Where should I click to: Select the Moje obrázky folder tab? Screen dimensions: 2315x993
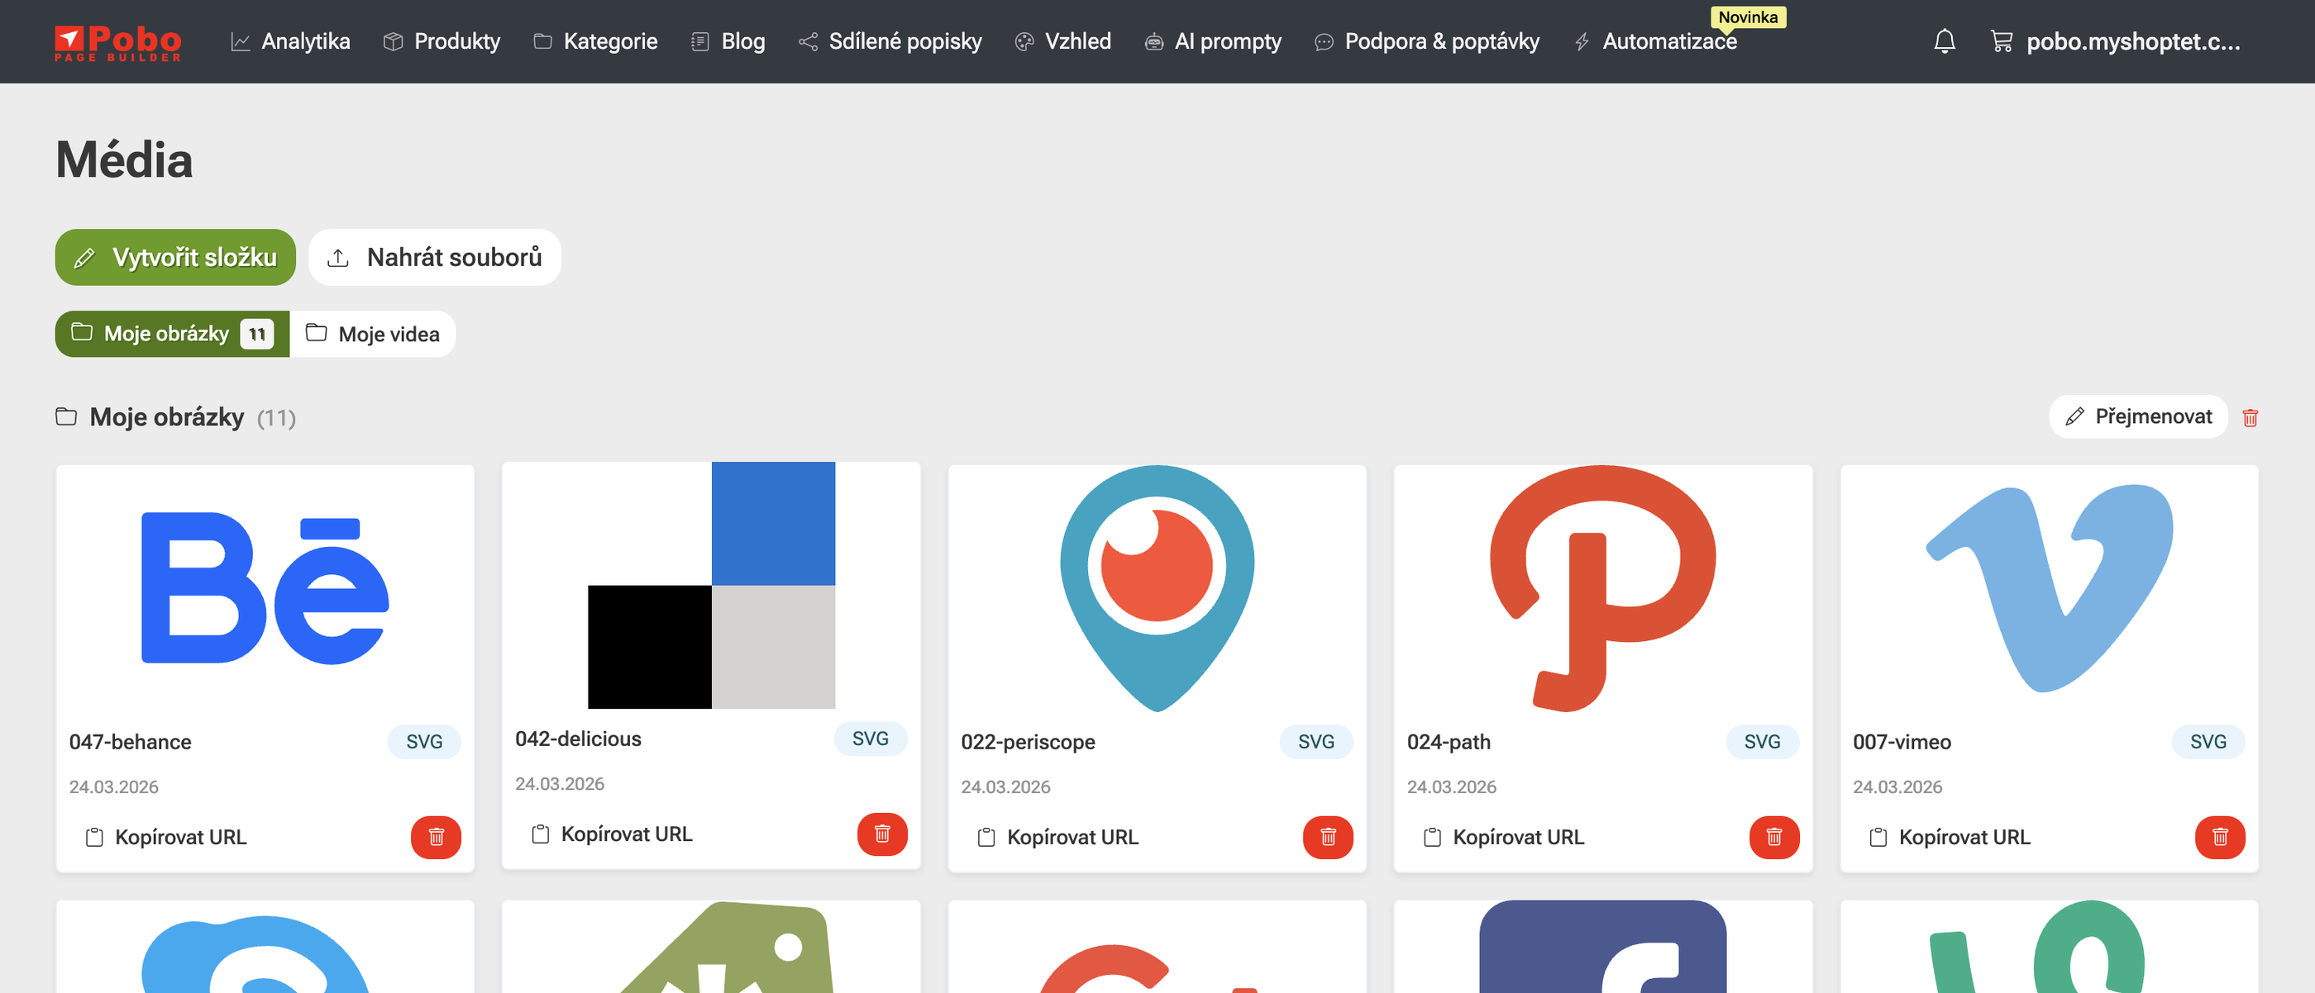173,334
